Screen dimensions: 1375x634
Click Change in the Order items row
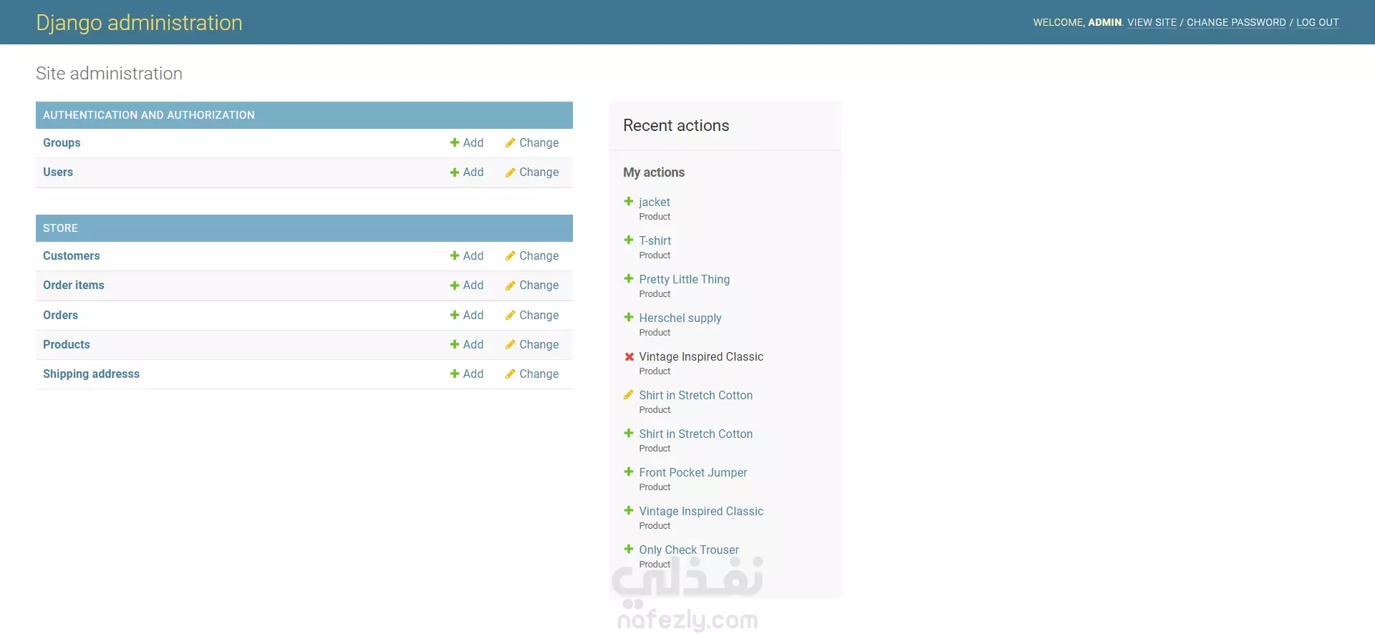(x=532, y=285)
